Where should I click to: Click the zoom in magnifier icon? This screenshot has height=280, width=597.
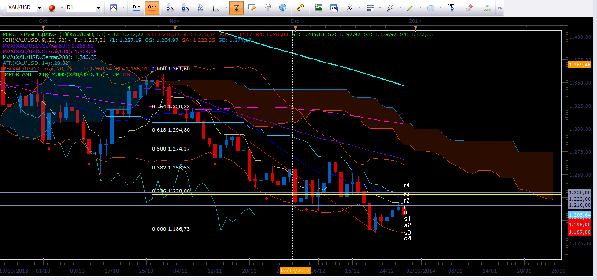coord(170,7)
